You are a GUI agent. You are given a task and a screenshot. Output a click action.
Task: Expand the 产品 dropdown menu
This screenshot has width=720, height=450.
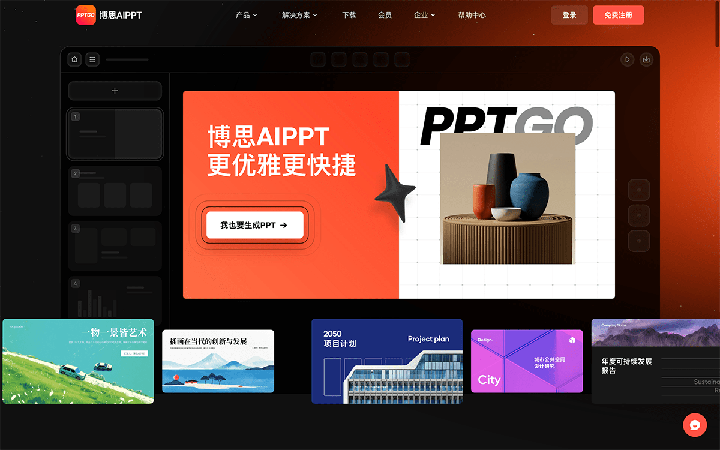246,15
